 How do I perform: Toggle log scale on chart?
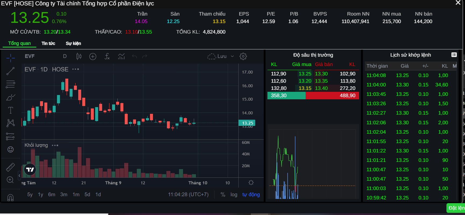(x=234, y=195)
